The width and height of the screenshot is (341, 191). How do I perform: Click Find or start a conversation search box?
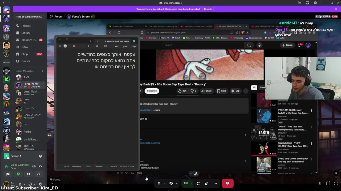pyautogui.click(x=29, y=17)
